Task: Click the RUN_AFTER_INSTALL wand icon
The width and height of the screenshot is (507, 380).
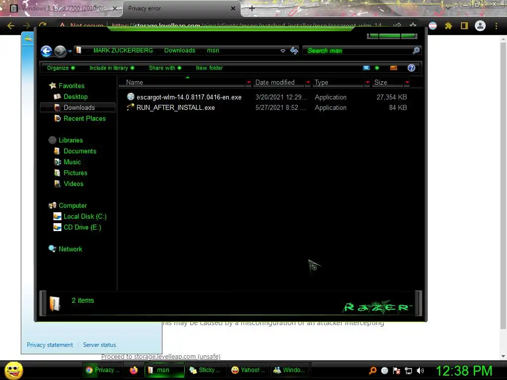Action: (130, 107)
